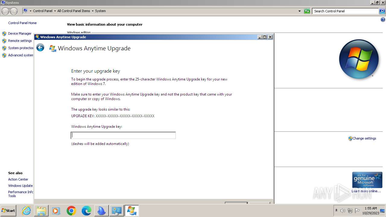Open Windows Media Player from taskbar
386x217 pixels.
tap(56, 211)
